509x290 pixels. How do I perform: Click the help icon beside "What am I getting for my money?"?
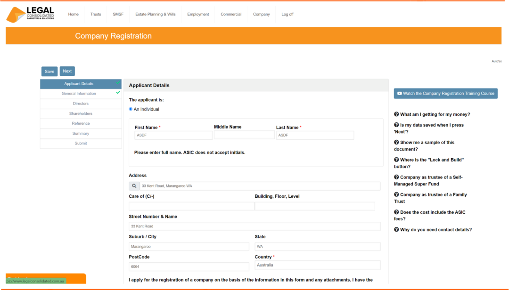tap(396, 114)
